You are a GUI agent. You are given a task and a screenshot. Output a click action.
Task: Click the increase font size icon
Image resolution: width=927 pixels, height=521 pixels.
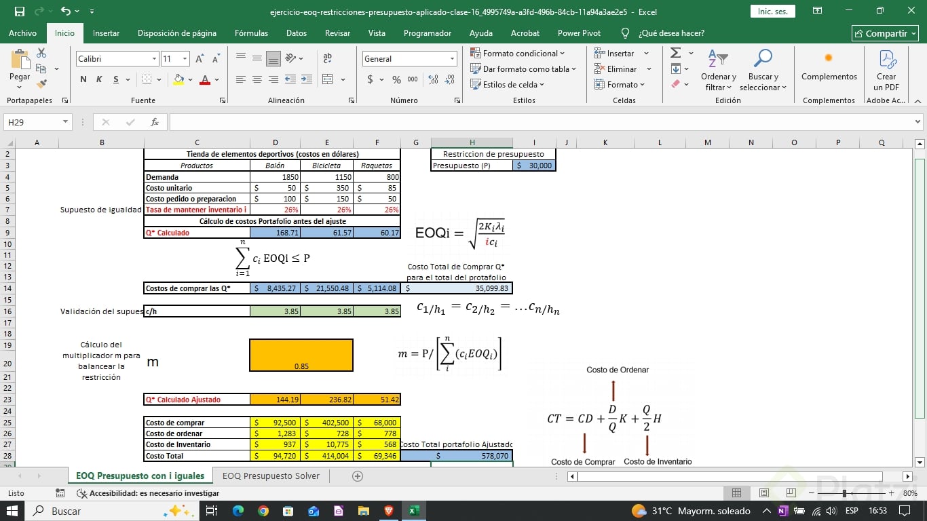pyautogui.click(x=200, y=59)
